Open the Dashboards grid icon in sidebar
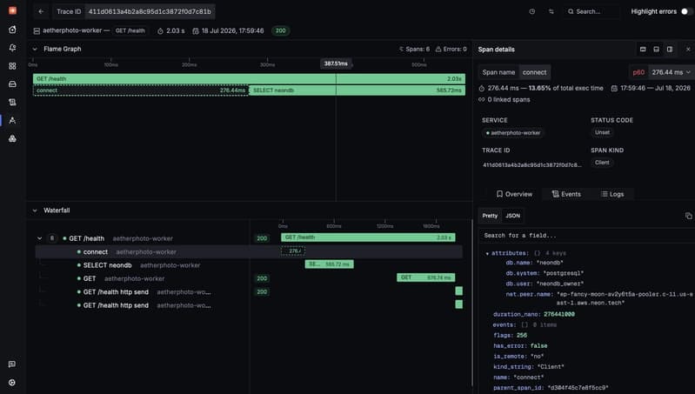 coord(12,65)
